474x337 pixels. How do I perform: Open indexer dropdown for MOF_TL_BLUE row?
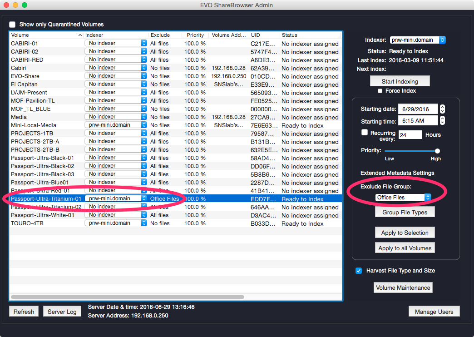click(116, 109)
